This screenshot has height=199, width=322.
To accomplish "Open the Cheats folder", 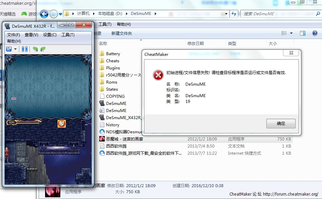I will 113,61.
